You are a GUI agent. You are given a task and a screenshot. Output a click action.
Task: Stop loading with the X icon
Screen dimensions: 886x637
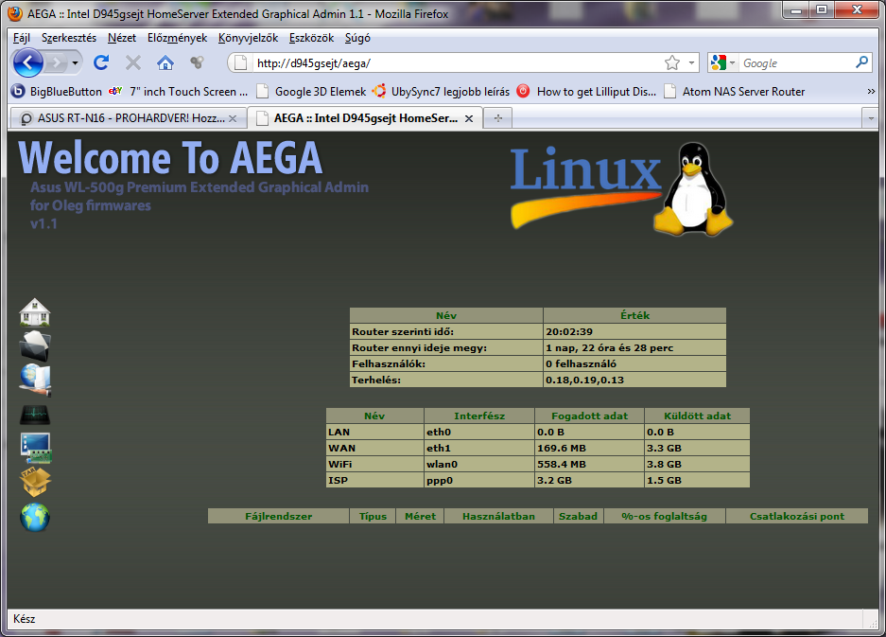pyautogui.click(x=133, y=62)
